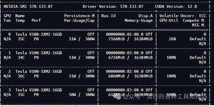
Task: Click bus id 00000000:82:00.0 entry
Action: tap(125, 71)
